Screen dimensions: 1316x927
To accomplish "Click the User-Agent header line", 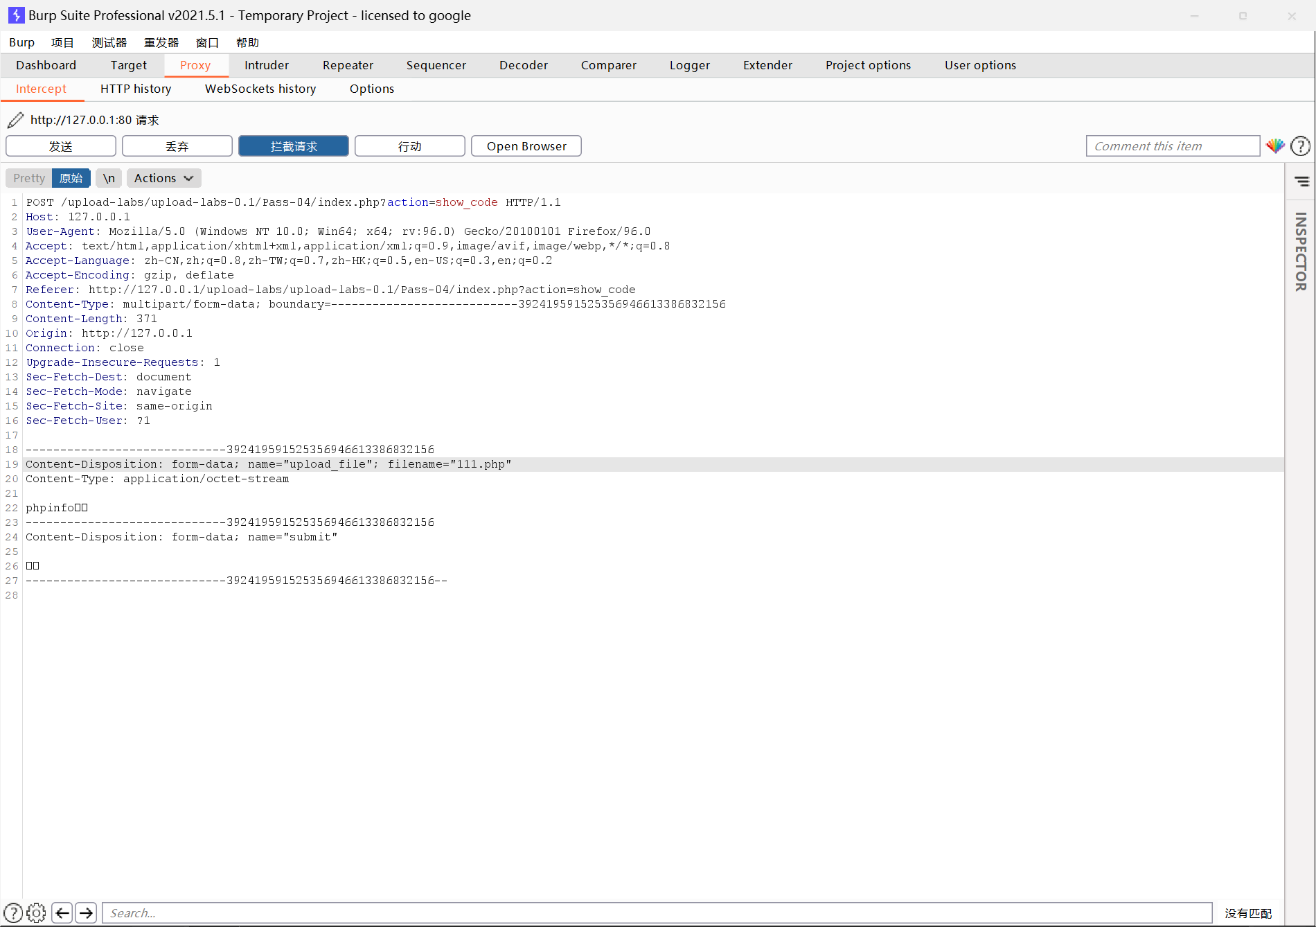I will pos(338,231).
